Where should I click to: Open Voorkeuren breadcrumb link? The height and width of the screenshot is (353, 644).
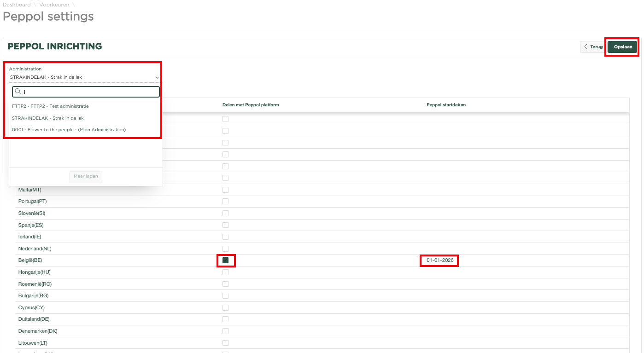click(x=54, y=5)
